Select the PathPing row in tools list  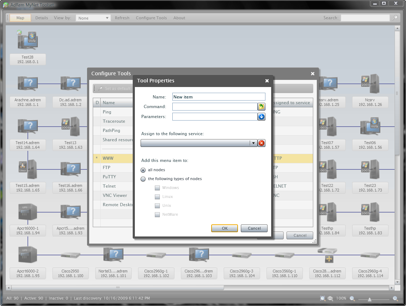click(113, 131)
